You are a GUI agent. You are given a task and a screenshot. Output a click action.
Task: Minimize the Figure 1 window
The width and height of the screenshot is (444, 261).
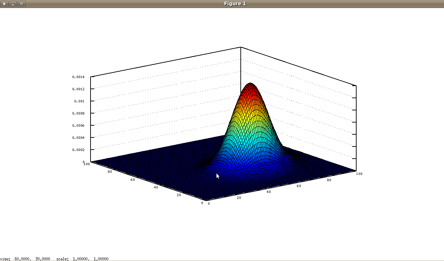coord(13,4)
